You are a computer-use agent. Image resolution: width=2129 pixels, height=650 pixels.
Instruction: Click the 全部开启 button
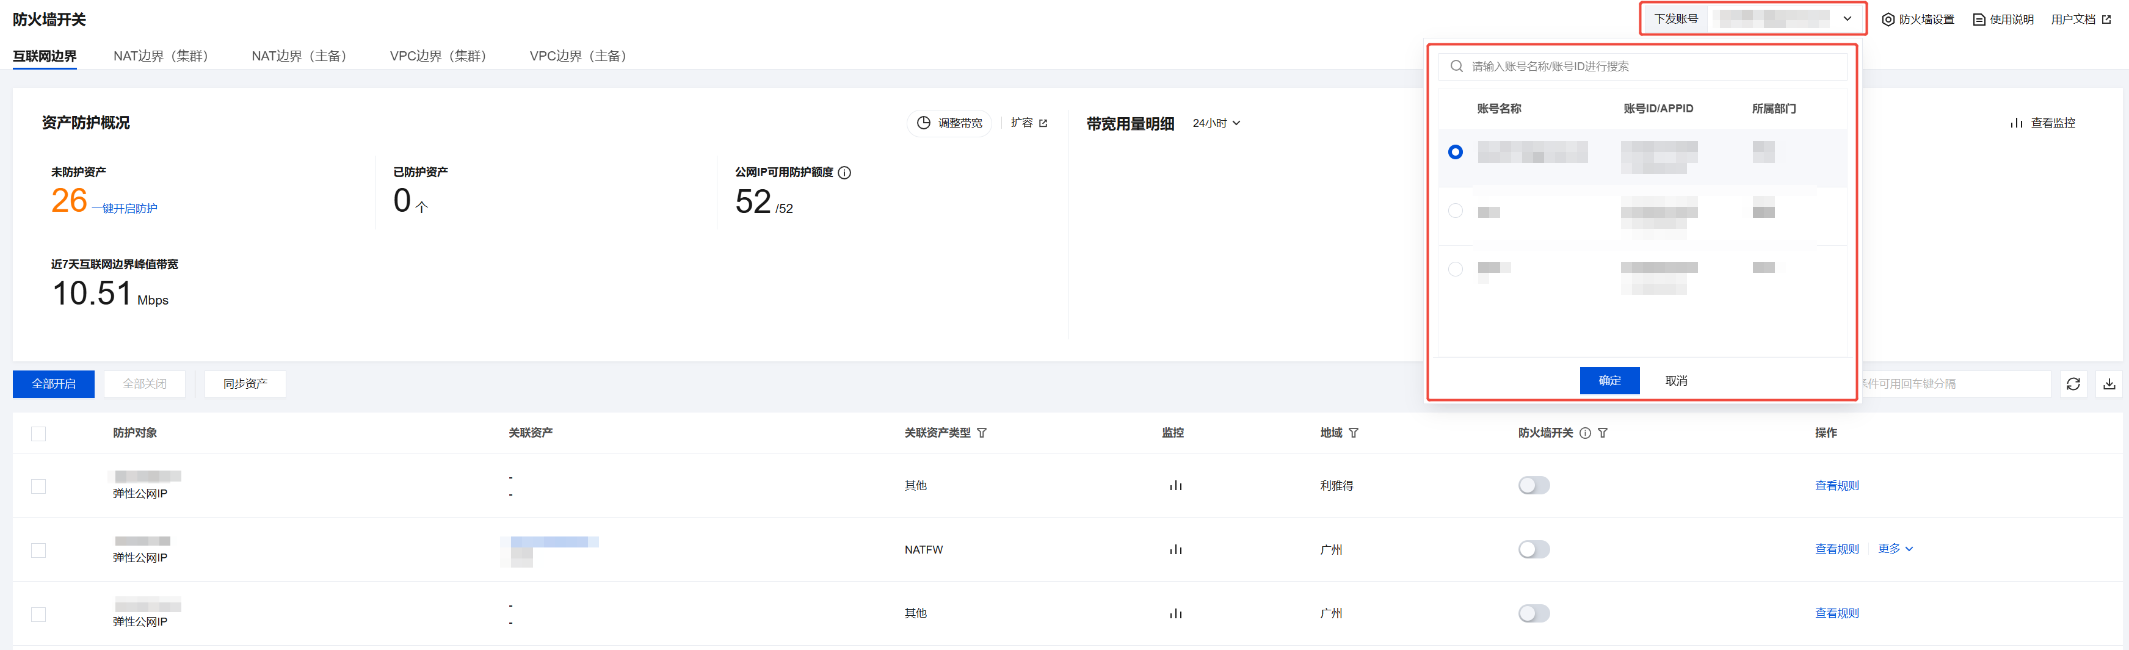(x=54, y=384)
